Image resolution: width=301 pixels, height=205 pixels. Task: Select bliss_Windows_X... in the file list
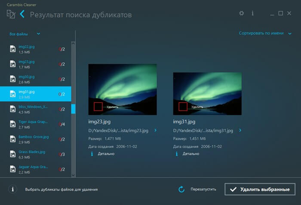(x=36, y=109)
